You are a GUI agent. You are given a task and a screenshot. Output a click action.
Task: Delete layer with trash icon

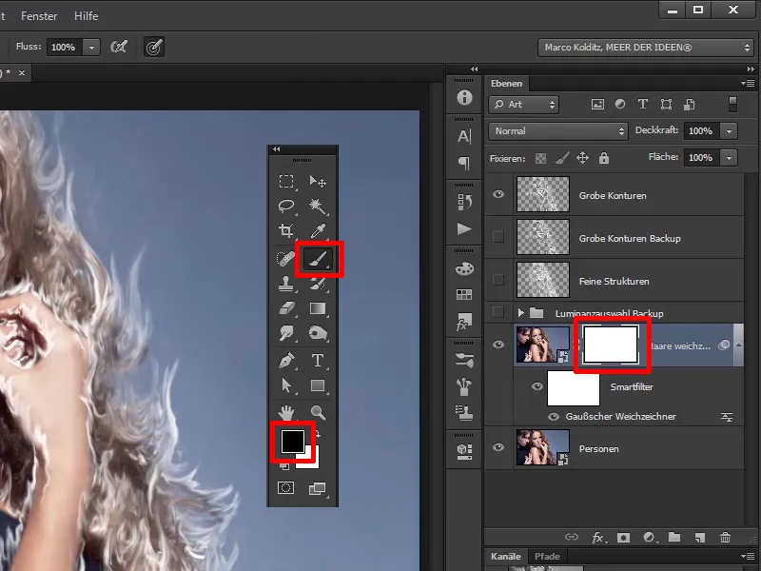[725, 537]
